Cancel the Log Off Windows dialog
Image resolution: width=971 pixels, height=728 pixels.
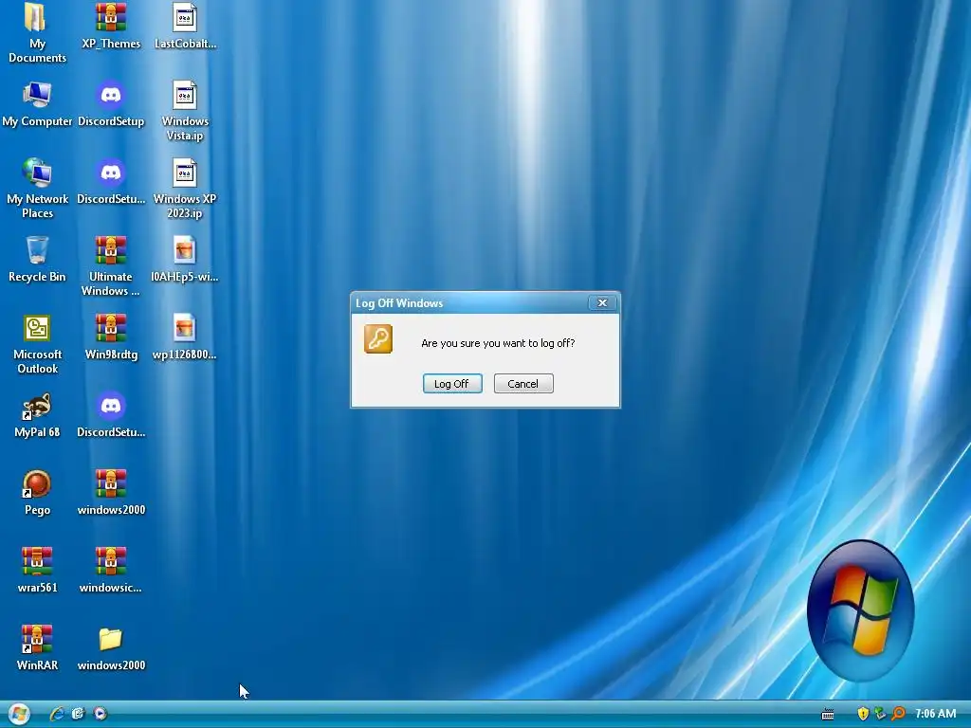tap(523, 384)
